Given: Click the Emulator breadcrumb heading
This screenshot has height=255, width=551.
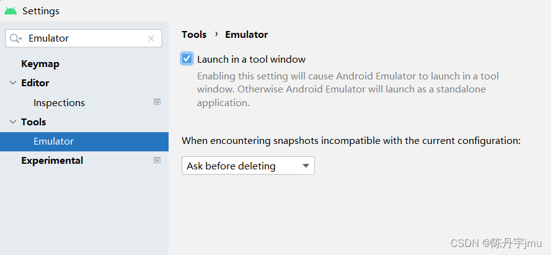Looking at the screenshot, I should (x=247, y=35).
